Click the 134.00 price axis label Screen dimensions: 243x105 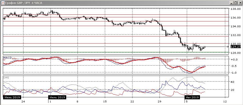click(235, 26)
